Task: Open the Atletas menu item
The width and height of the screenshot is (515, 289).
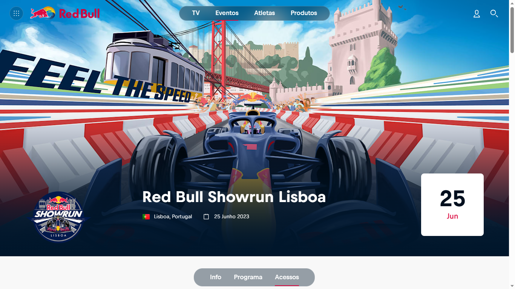Action: pyautogui.click(x=265, y=13)
